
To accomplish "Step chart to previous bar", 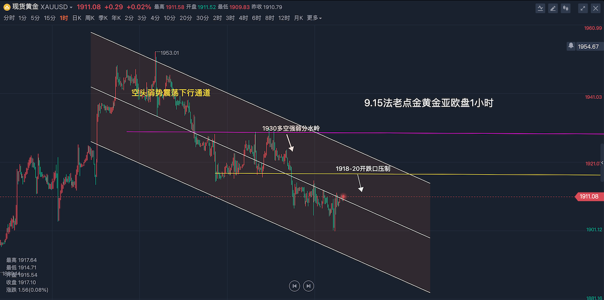I will [x=294, y=285].
